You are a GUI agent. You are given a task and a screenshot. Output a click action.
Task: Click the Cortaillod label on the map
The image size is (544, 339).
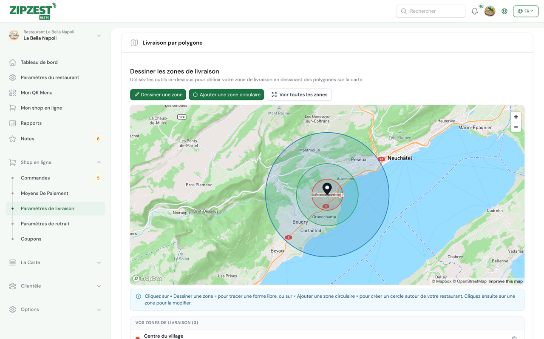pos(311,231)
